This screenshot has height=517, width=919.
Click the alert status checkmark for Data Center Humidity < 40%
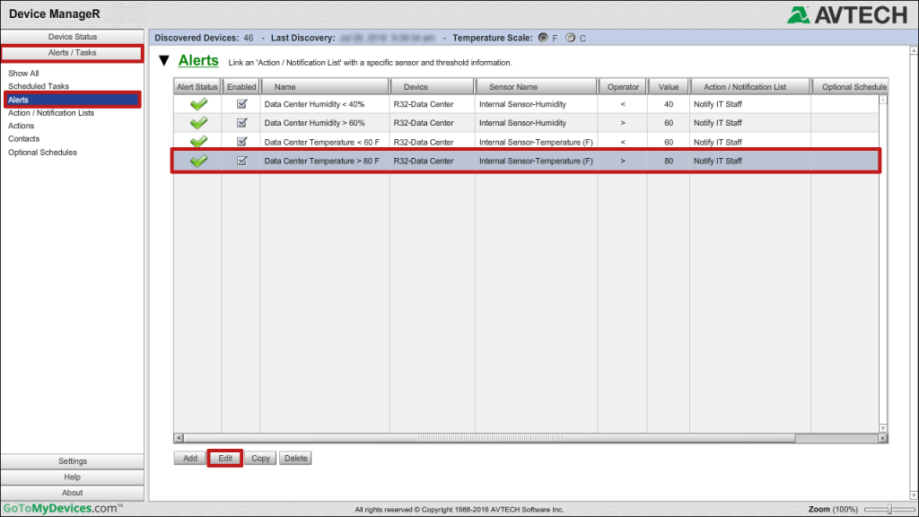[x=197, y=104]
